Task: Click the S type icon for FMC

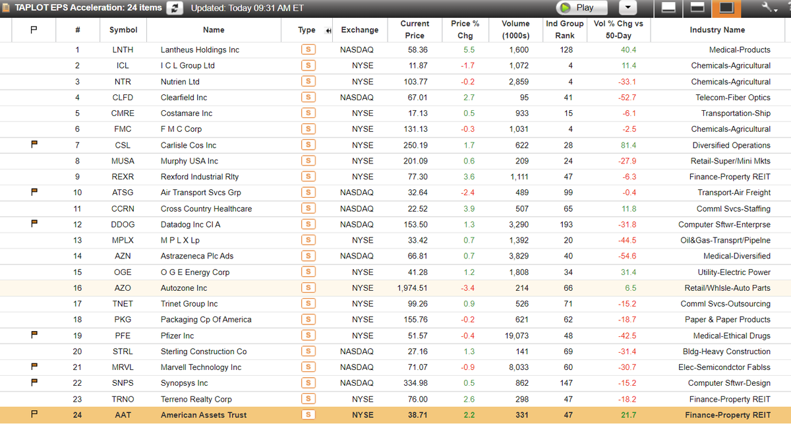Action: [307, 129]
